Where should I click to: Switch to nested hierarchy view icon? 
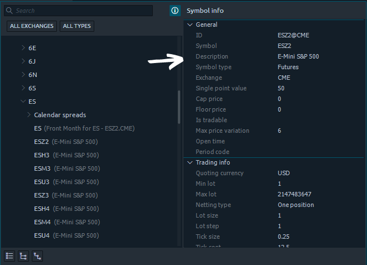tap(37, 256)
